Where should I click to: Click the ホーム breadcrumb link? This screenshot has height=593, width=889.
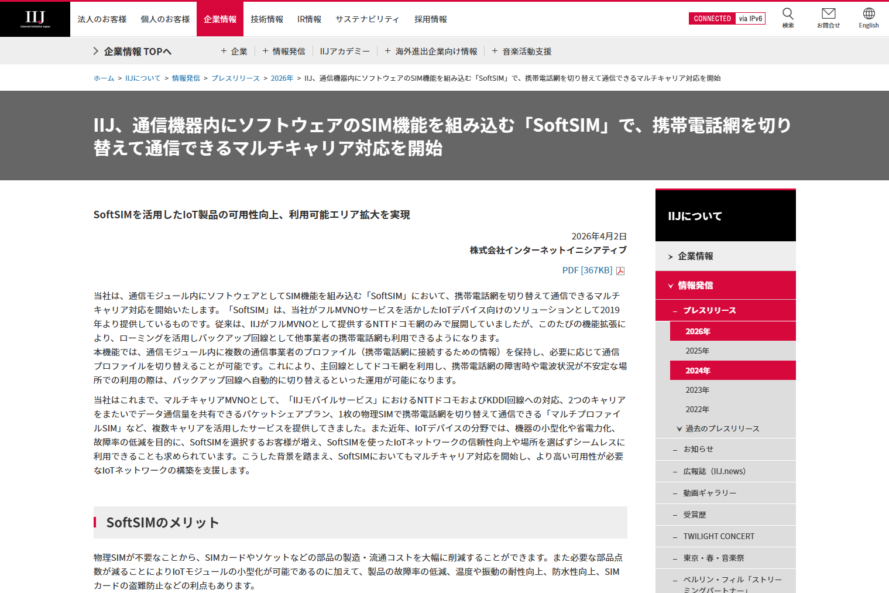(x=104, y=78)
